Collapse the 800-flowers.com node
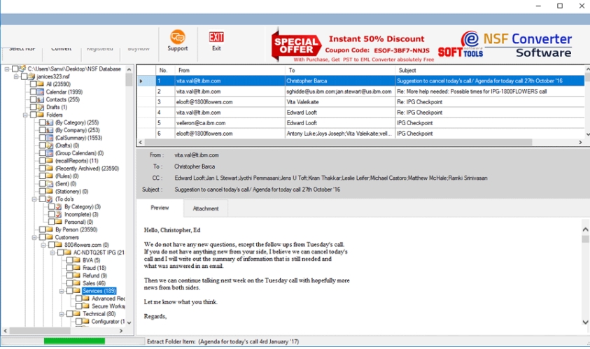This screenshot has height=349, width=590. (x=43, y=245)
